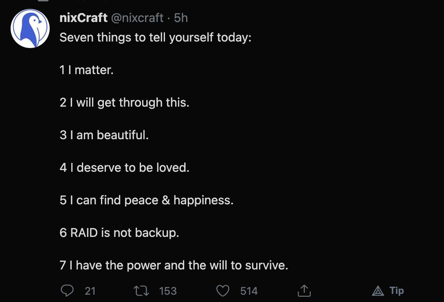Image resolution: width=444 pixels, height=302 pixels.
Task: Click the "6 RAID is not backup." line
Action: pyautogui.click(x=119, y=233)
